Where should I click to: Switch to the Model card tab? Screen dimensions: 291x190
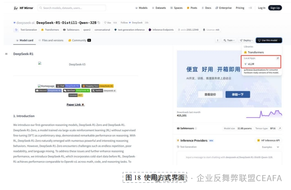(x=25, y=40)
